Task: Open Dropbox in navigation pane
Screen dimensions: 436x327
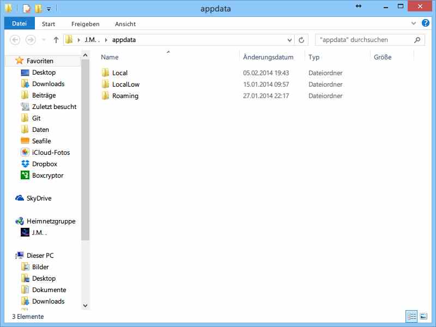Action: [45, 164]
